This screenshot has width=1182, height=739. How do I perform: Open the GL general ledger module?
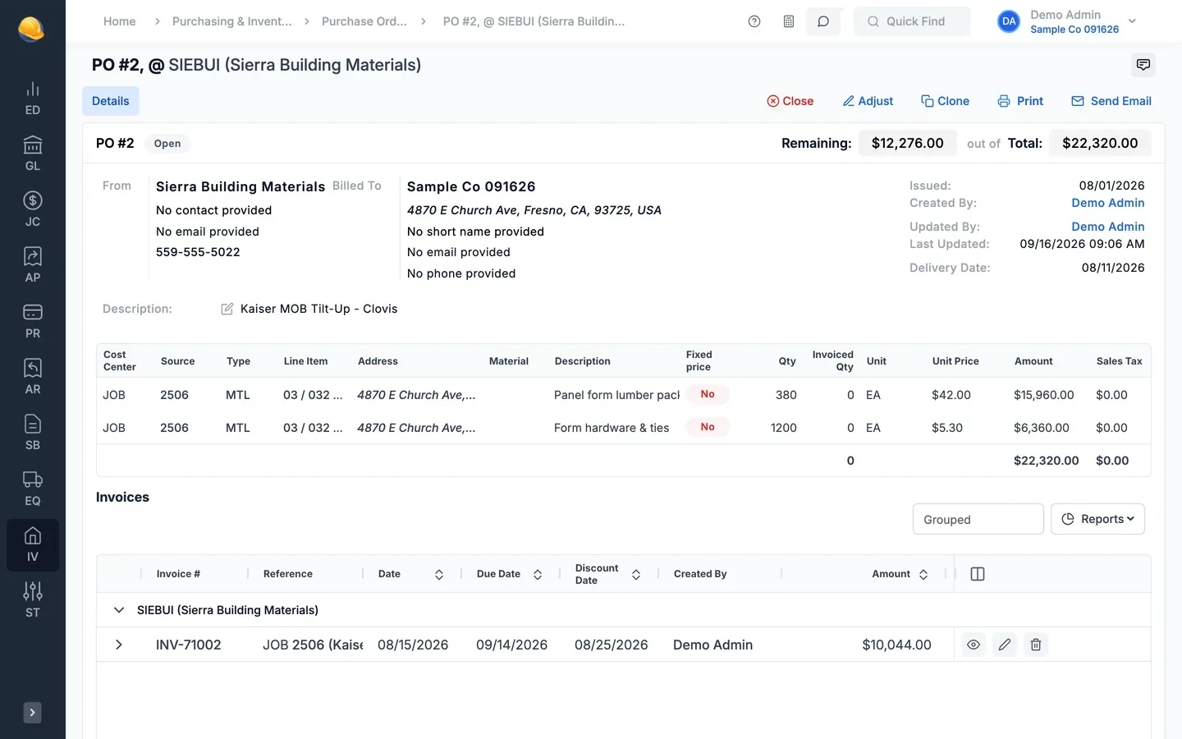point(33,154)
